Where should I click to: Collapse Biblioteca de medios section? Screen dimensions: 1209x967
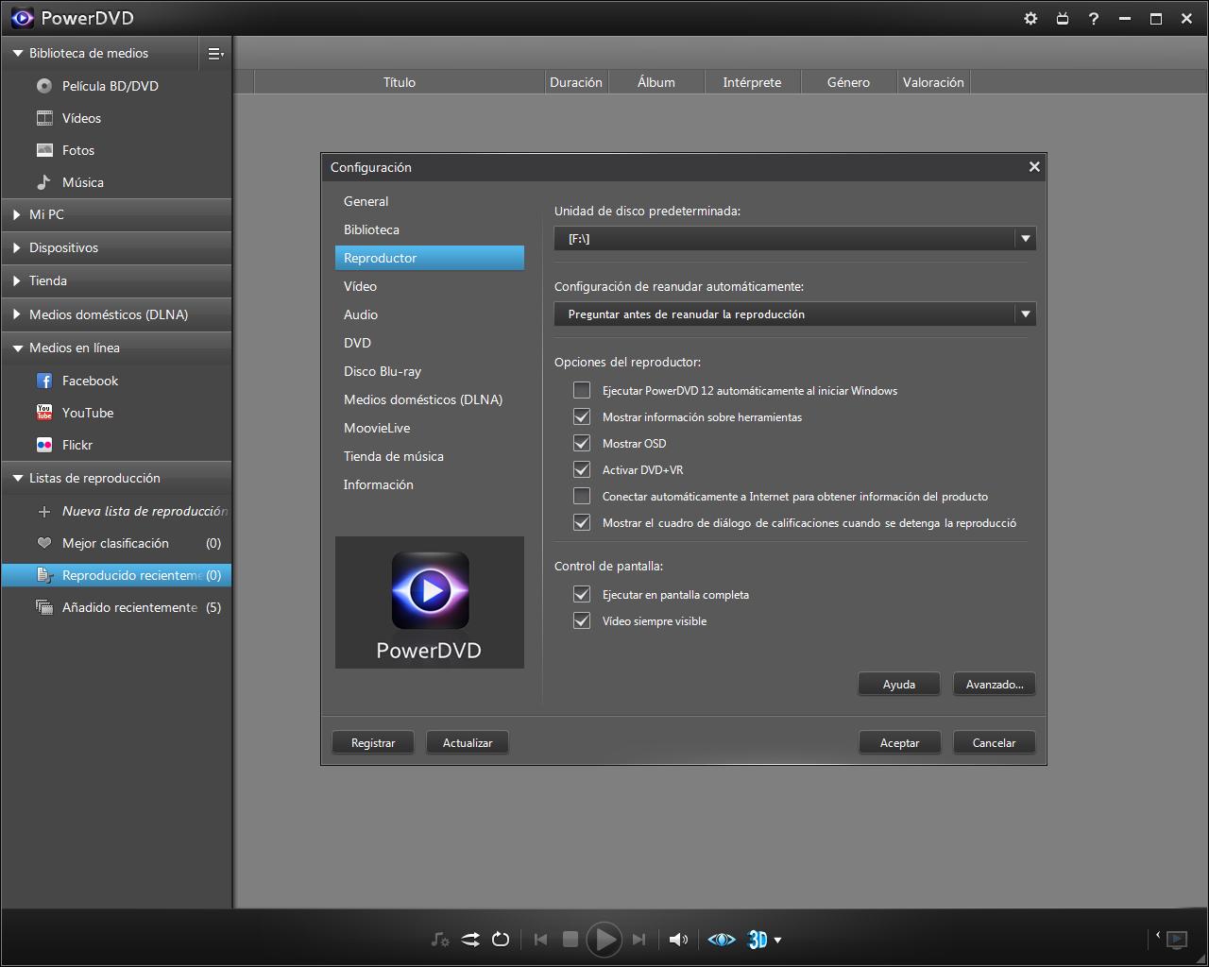coord(17,54)
